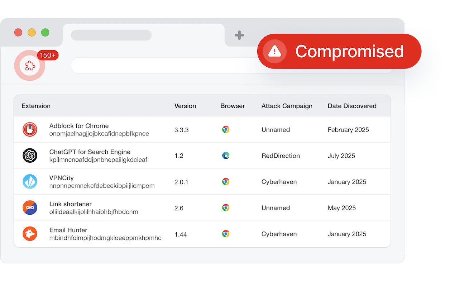Click the Link shortener extension icon

(30, 208)
